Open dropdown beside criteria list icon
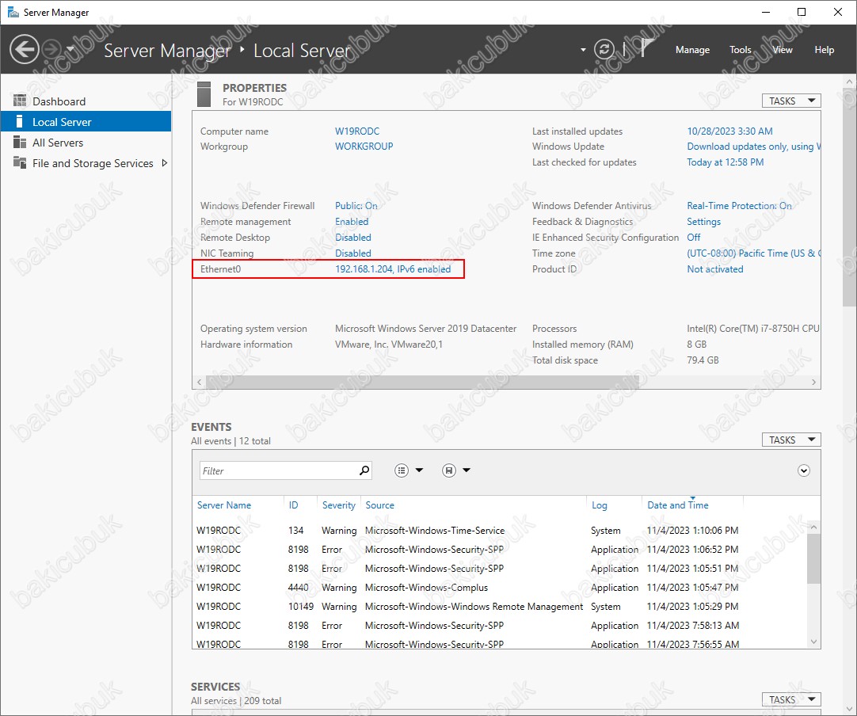 click(x=419, y=470)
